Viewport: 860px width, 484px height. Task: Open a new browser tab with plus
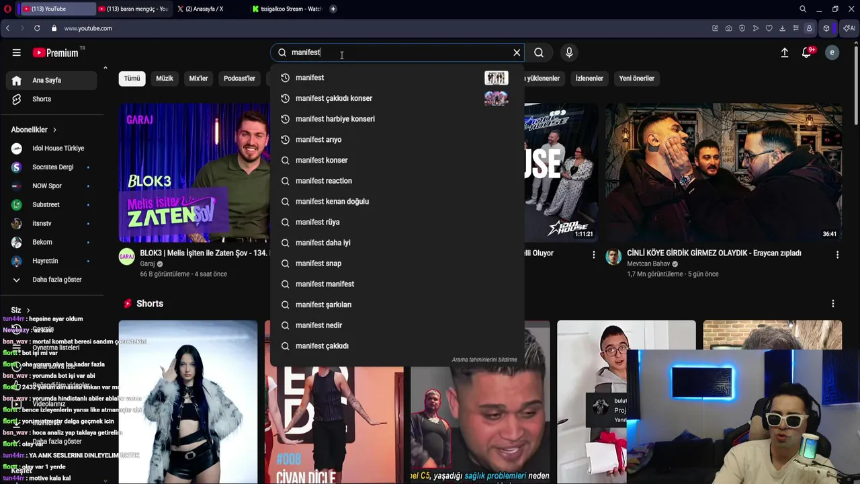[x=333, y=9]
